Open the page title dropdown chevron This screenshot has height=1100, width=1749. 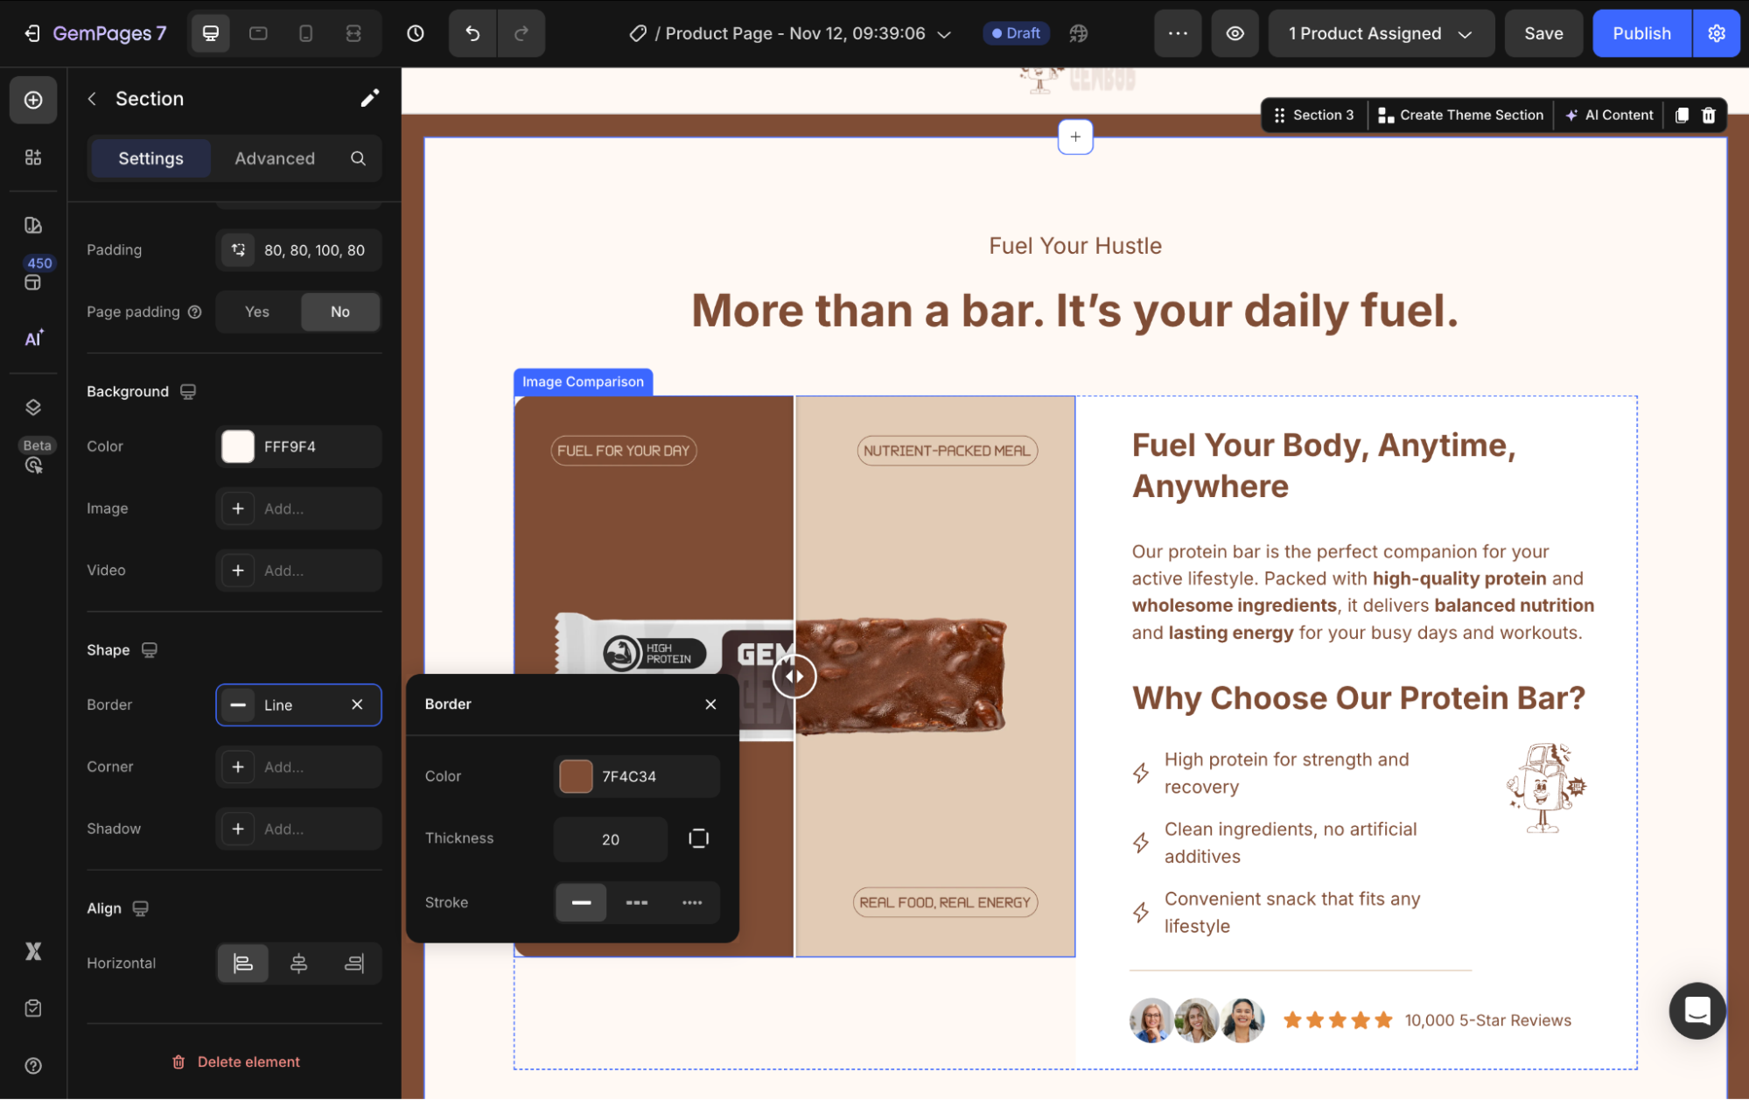tap(944, 34)
